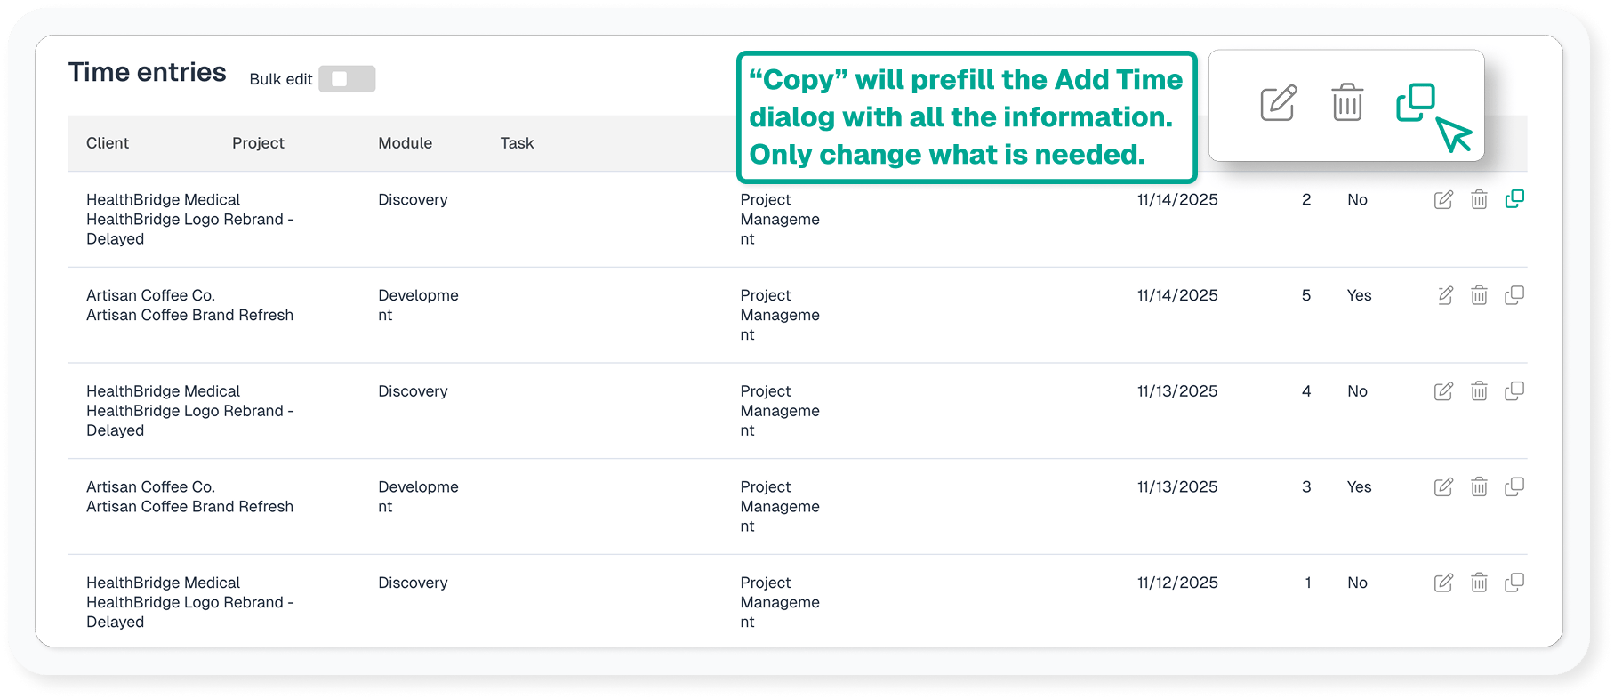Edit the HealthBridge 11/12/2025 entry
The image size is (1614, 699).
(x=1443, y=583)
